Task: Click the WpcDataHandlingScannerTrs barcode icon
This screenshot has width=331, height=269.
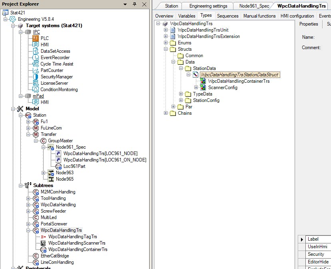Action: click(x=43, y=243)
